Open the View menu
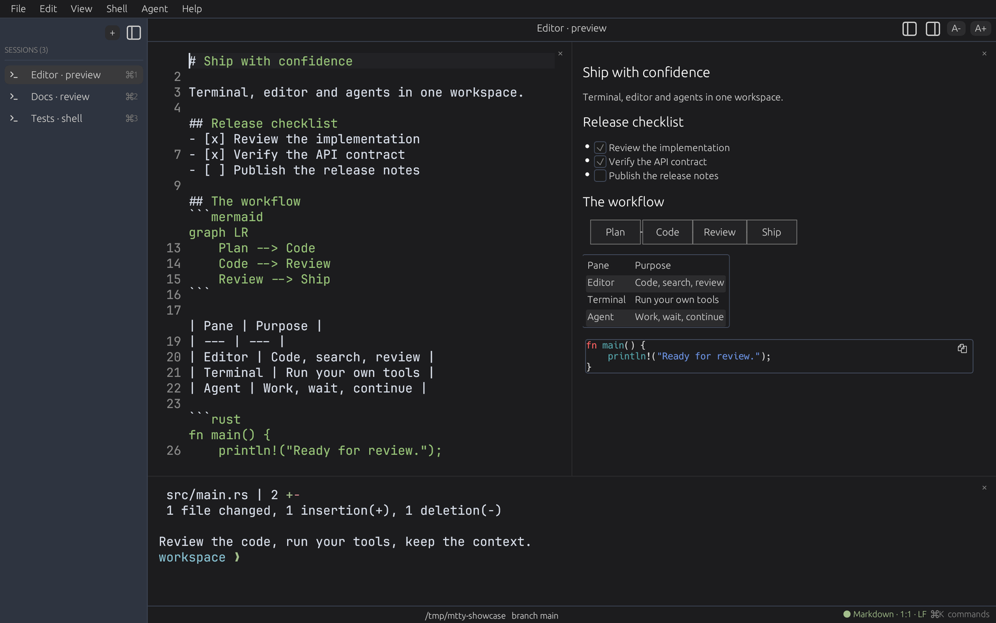Viewport: 996px width, 623px height. (81, 9)
